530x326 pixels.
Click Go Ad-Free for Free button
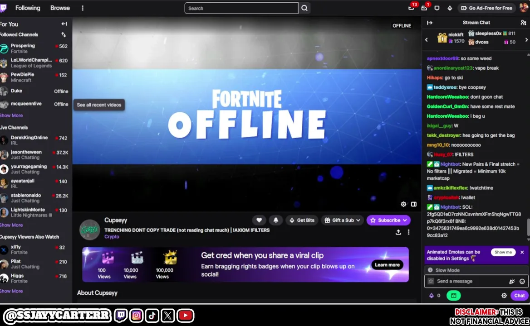[487, 8]
